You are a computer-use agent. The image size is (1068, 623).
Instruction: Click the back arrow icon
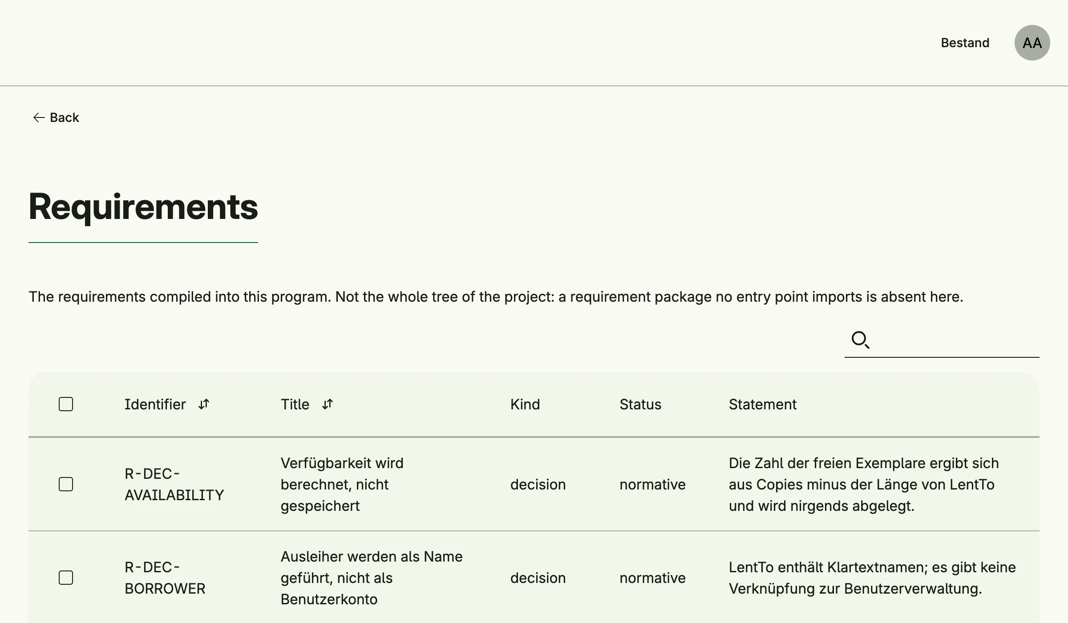(39, 117)
